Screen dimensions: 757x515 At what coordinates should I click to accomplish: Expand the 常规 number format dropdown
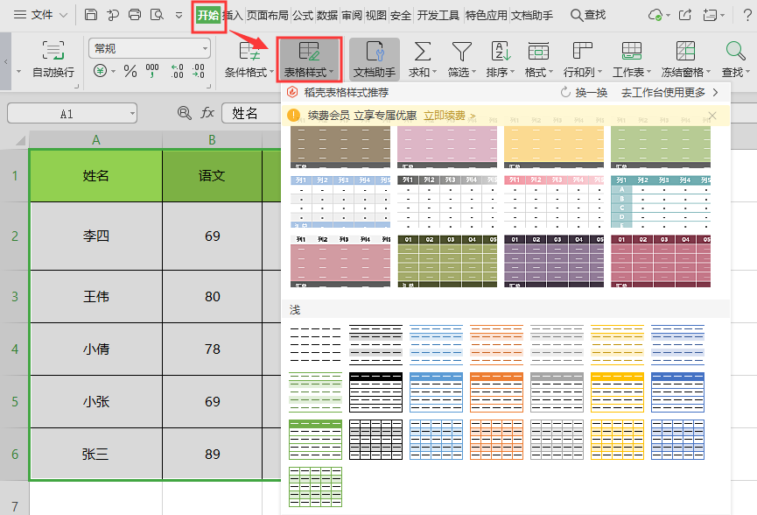tap(205, 49)
